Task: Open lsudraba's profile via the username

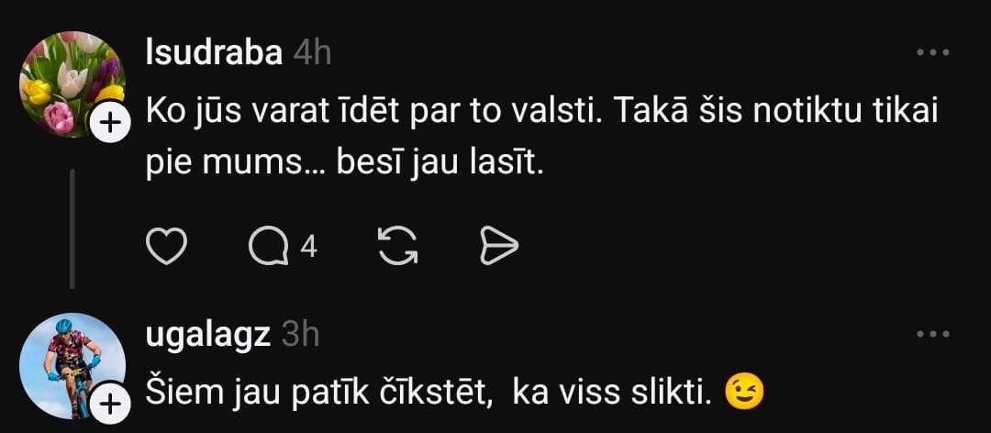Action: pyautogui.click(x=214, y=54)
